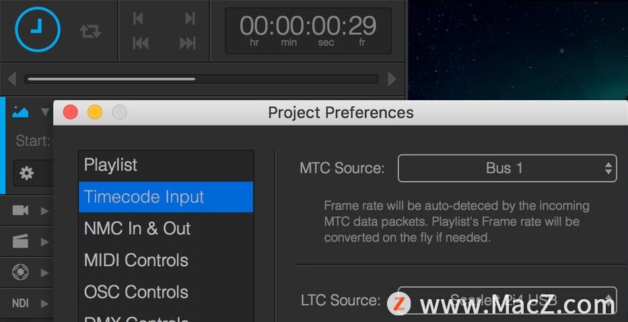Expand the camera source row arrow
The width and height of the screenshot is (628, 322).
(x=45, y=211)
